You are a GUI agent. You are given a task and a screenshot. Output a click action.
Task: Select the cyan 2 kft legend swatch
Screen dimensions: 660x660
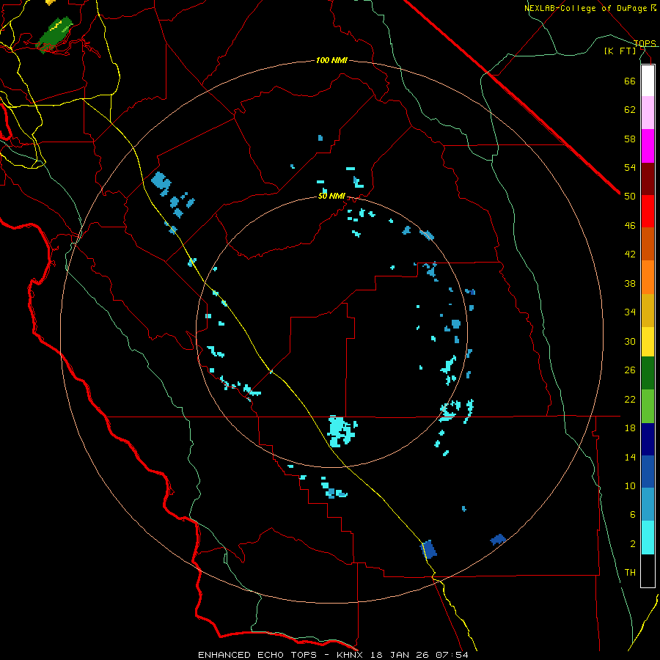click(648, 538)
